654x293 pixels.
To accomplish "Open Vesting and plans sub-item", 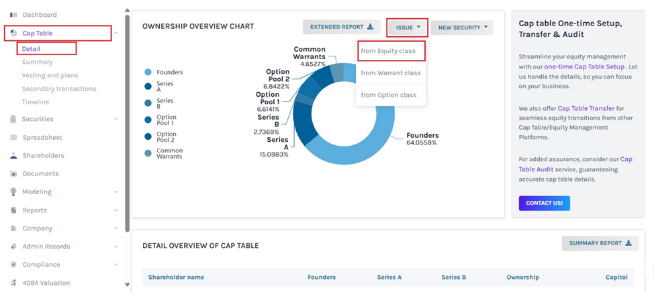I will point(50,75).
